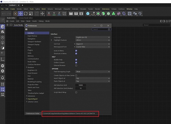Open Highlight Features version dropdown
The height and width of the screenshot is (124, 171).
click(93, 40)
